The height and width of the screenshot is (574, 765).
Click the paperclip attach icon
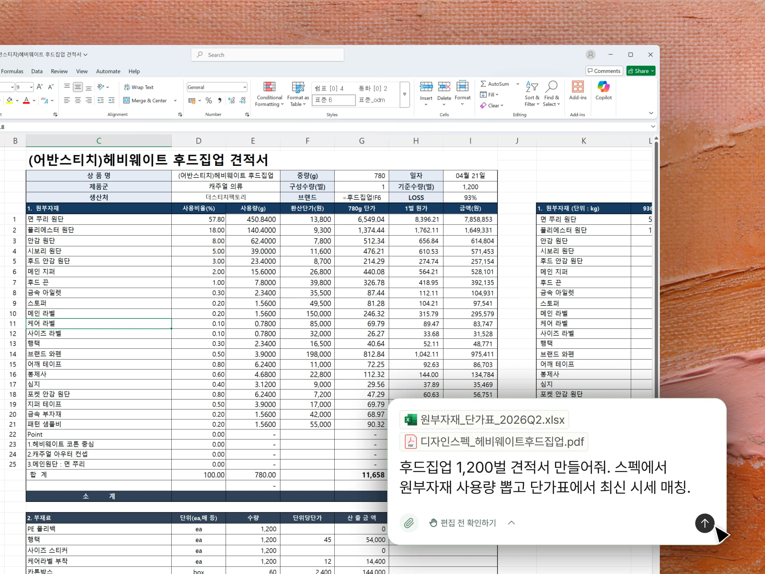pos(409,523)
